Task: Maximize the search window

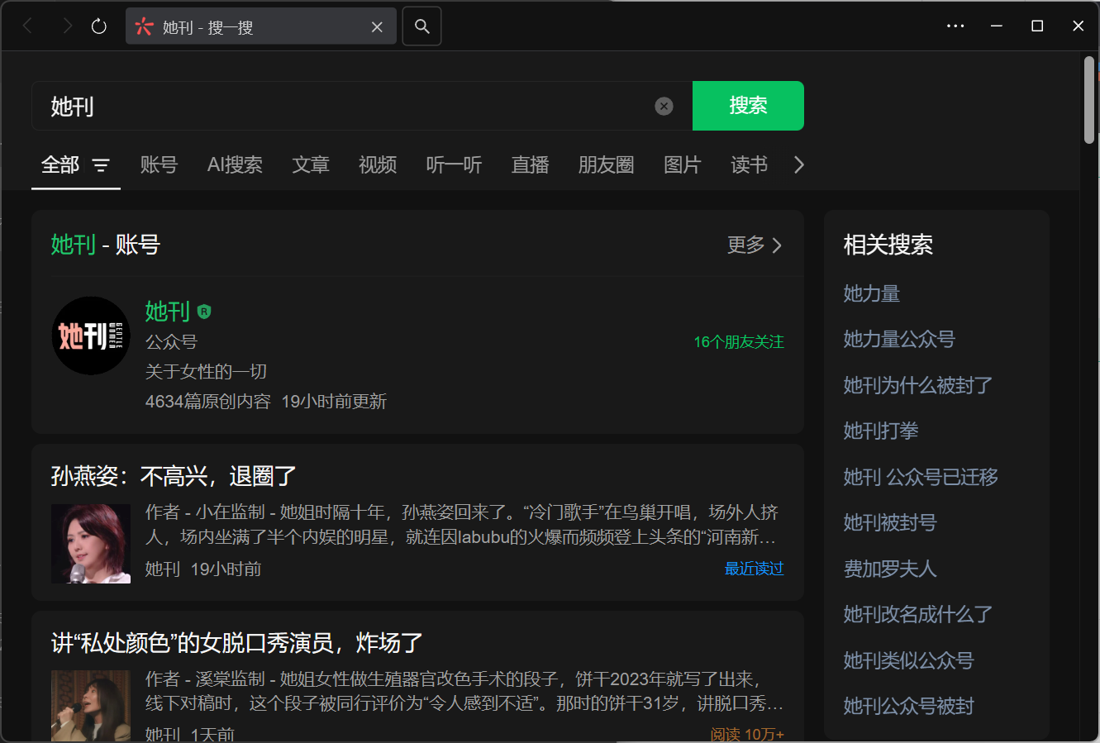Action: coord(1037,26)
